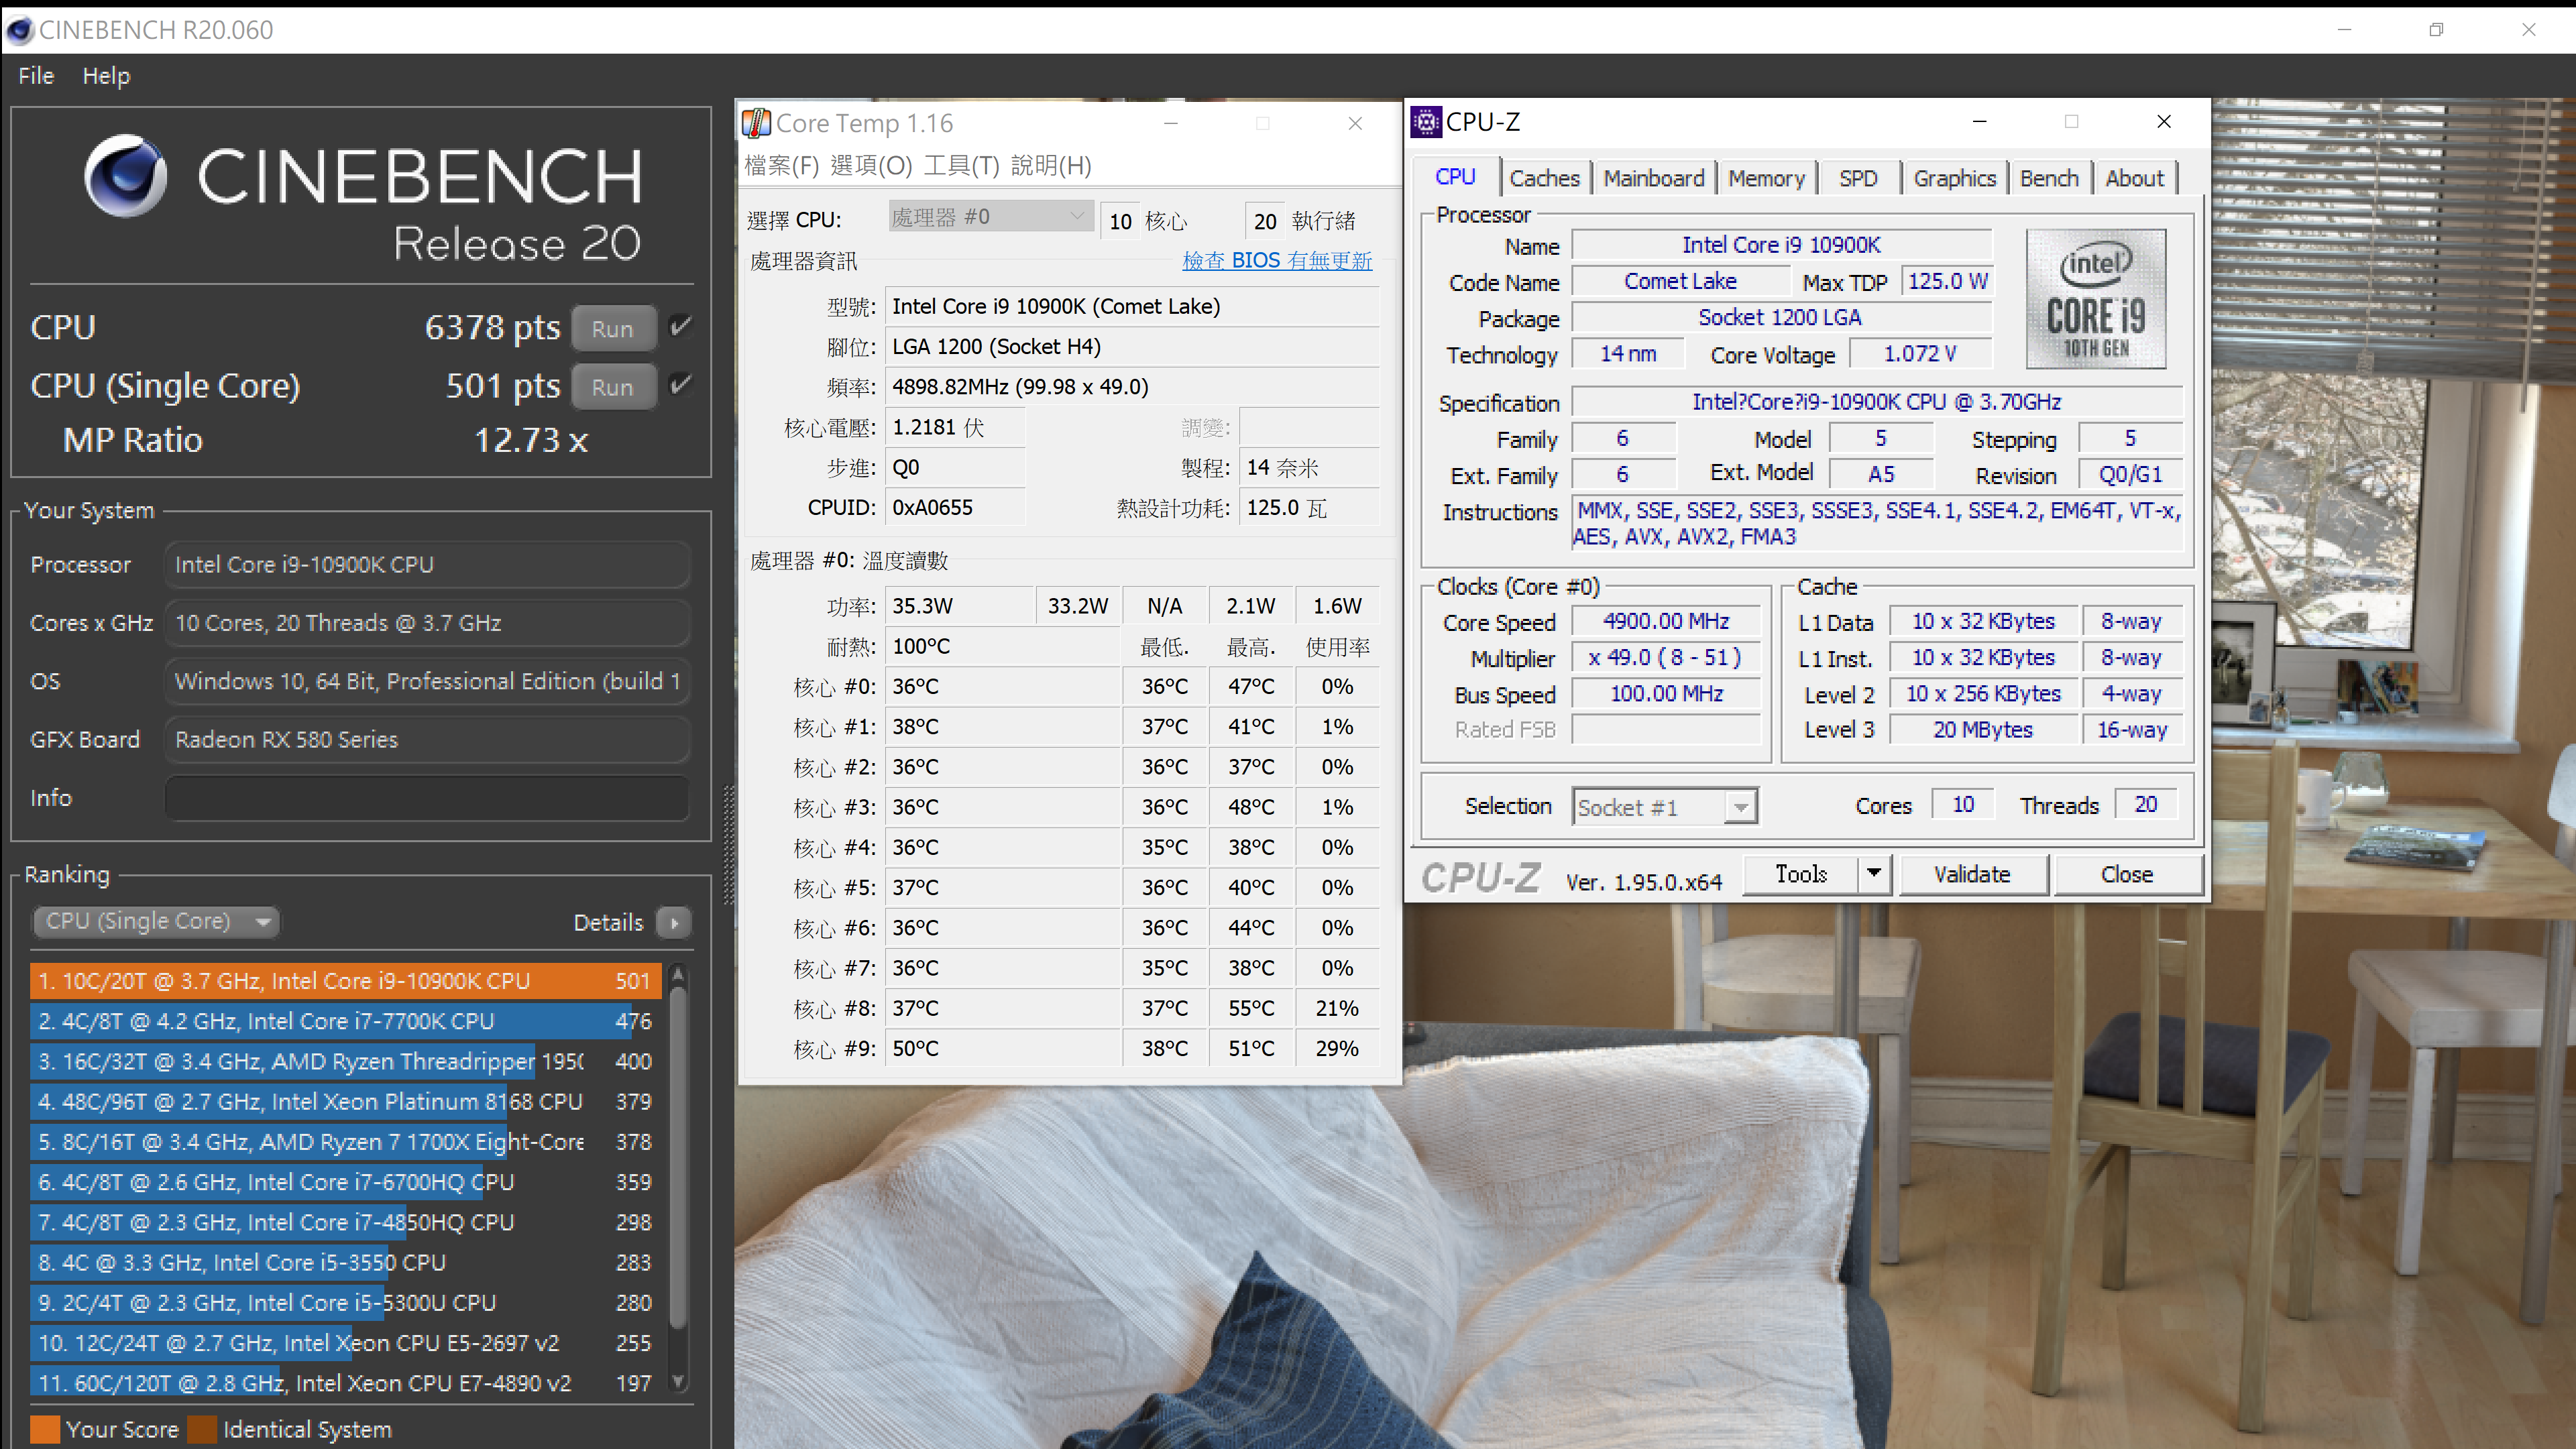Close the Core Temp window
2576x1449 pixels.
click(1355, 123)
